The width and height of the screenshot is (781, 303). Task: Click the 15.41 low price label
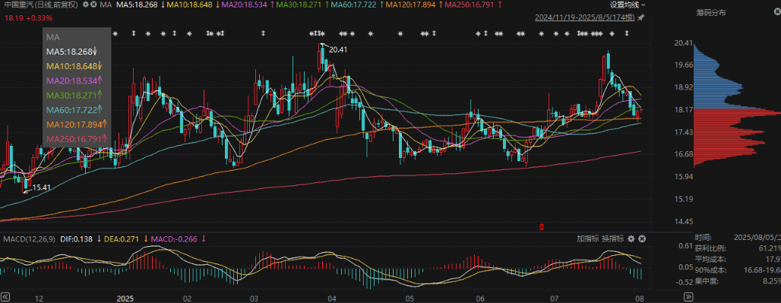click(41, 188)
